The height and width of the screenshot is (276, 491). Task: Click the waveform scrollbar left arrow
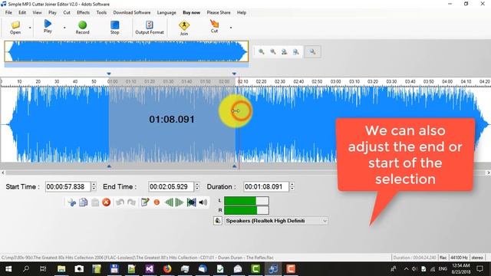point(3,172)
